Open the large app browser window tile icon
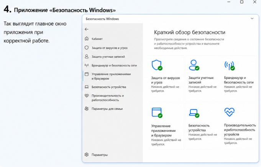The width and height of the screenshot is (261, 167). pos(157,113)
